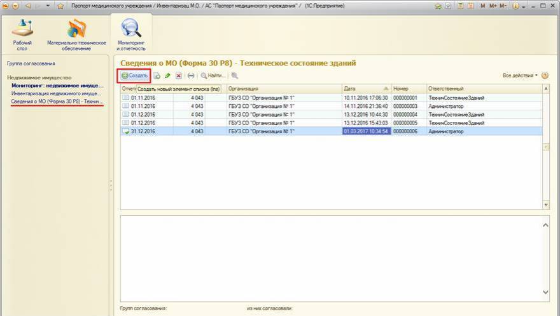Click the help question mark icon
The height and width of the screenshot is (316, 560).
point(545,76)
